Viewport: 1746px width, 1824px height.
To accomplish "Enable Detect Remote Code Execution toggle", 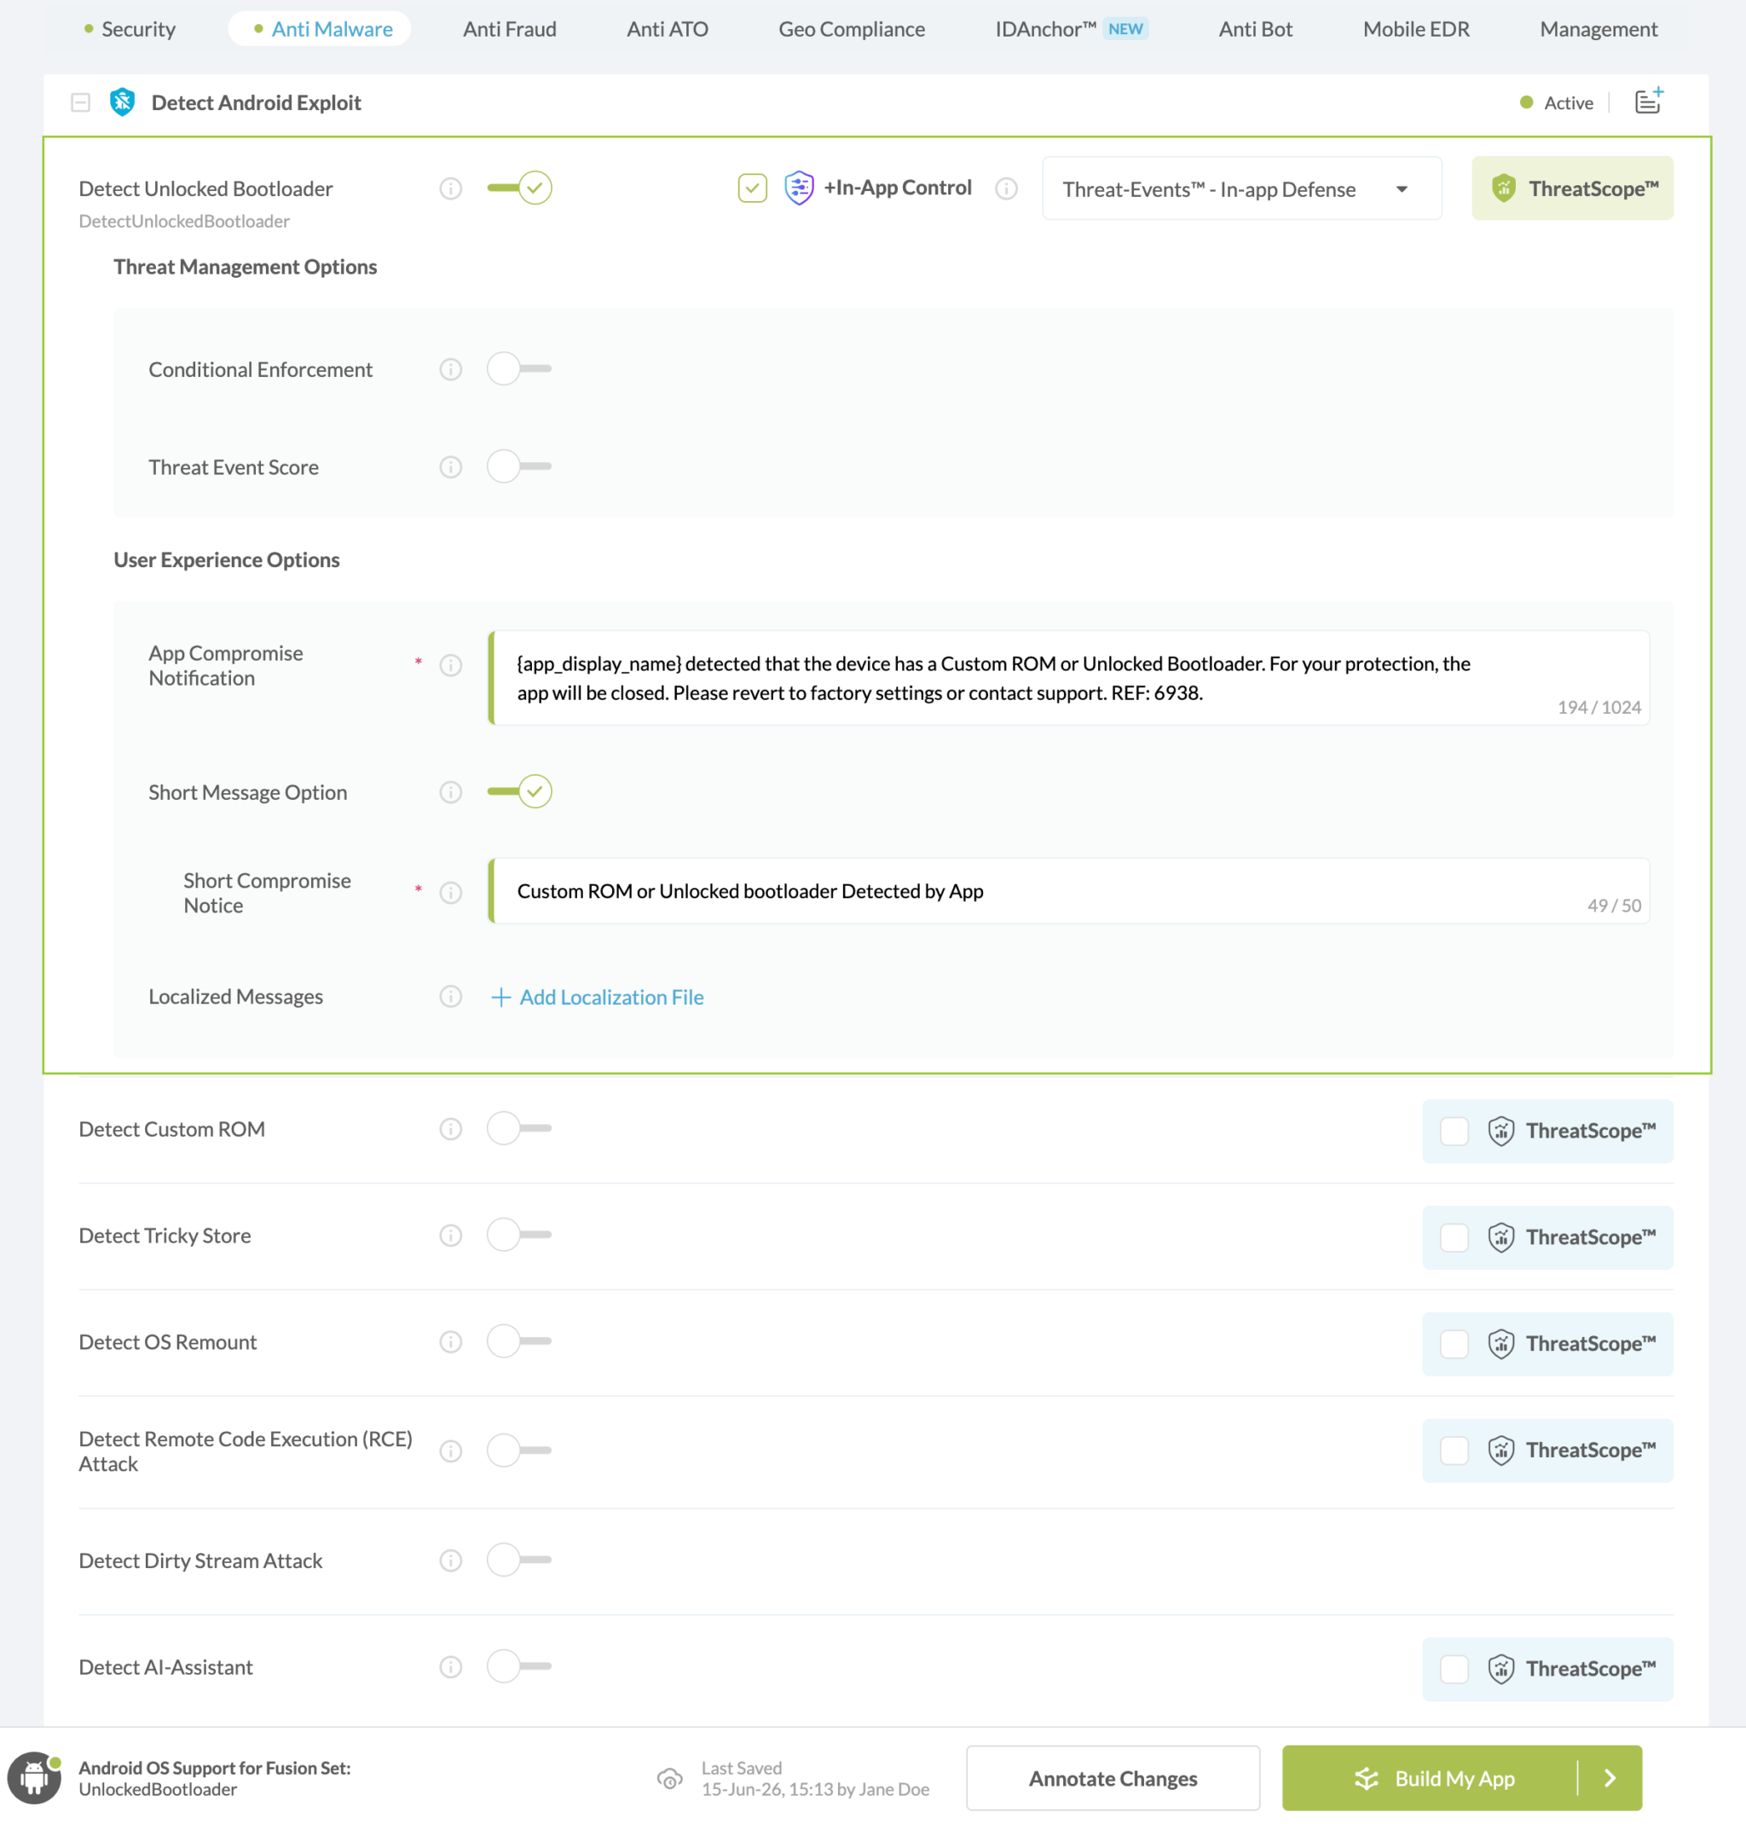I will click(519, 1450).
